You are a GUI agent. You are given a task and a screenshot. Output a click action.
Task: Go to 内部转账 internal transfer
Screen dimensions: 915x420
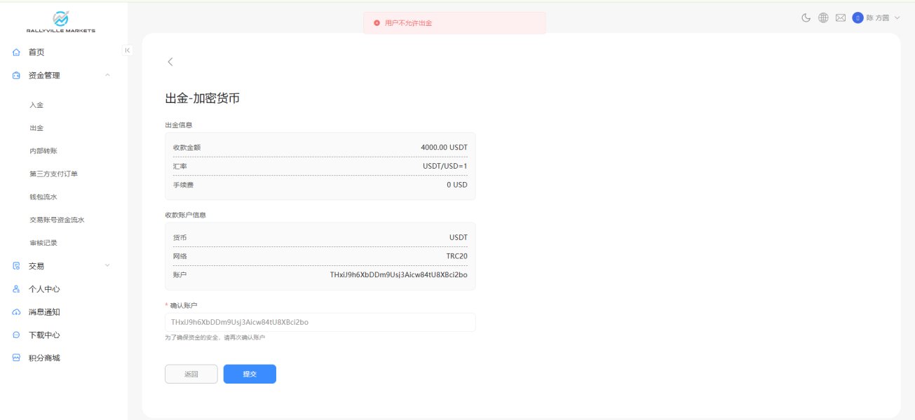(43, 151)
